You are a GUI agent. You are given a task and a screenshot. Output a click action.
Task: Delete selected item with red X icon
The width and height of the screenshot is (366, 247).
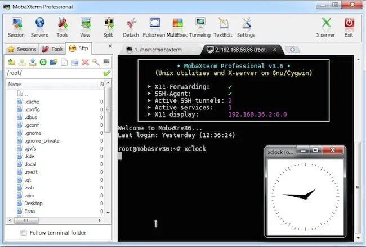[x=86, y=62]
